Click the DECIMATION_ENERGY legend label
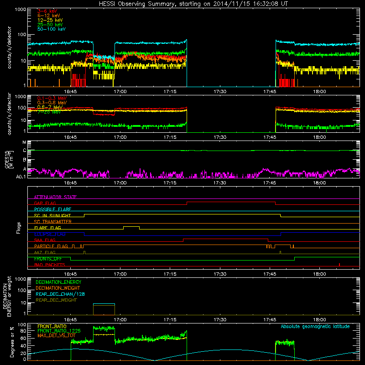 [x=58, y=282]
